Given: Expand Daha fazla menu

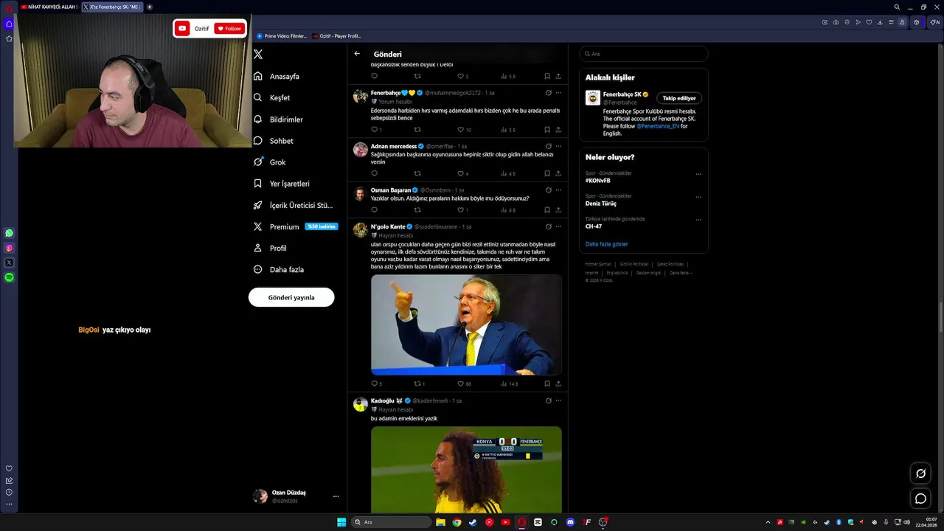Looking at the screenshot, I should (279, 269).
